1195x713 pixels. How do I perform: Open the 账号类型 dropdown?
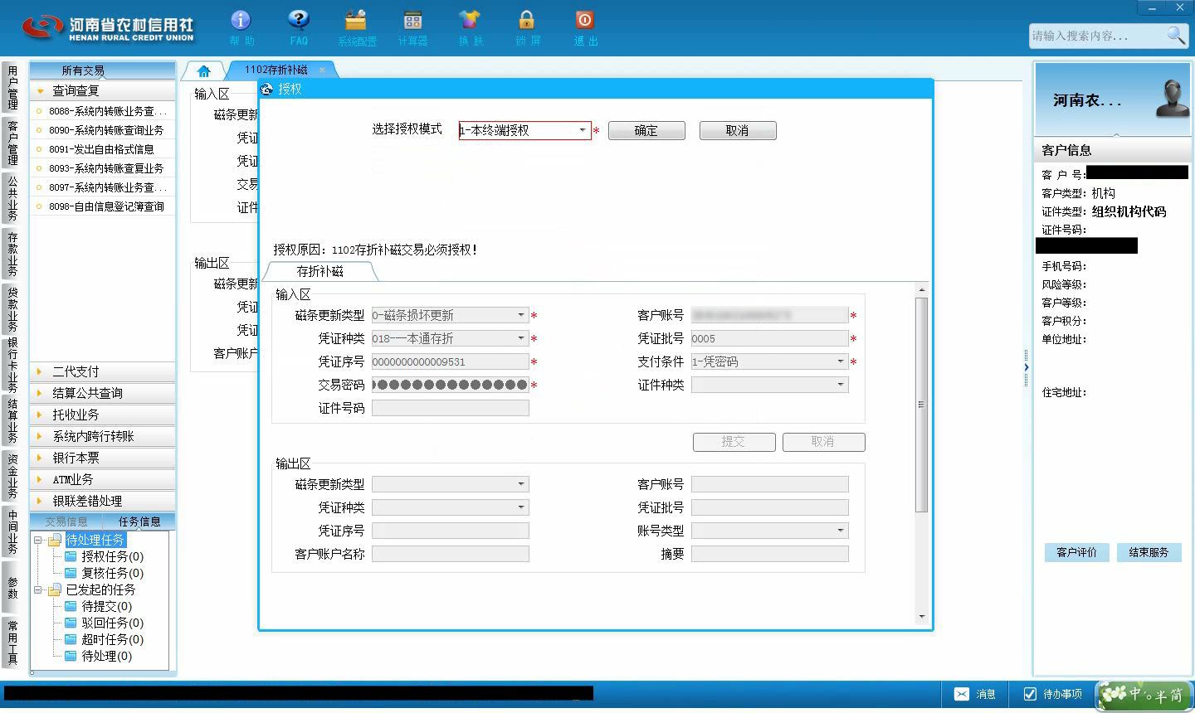coord(841,531)
